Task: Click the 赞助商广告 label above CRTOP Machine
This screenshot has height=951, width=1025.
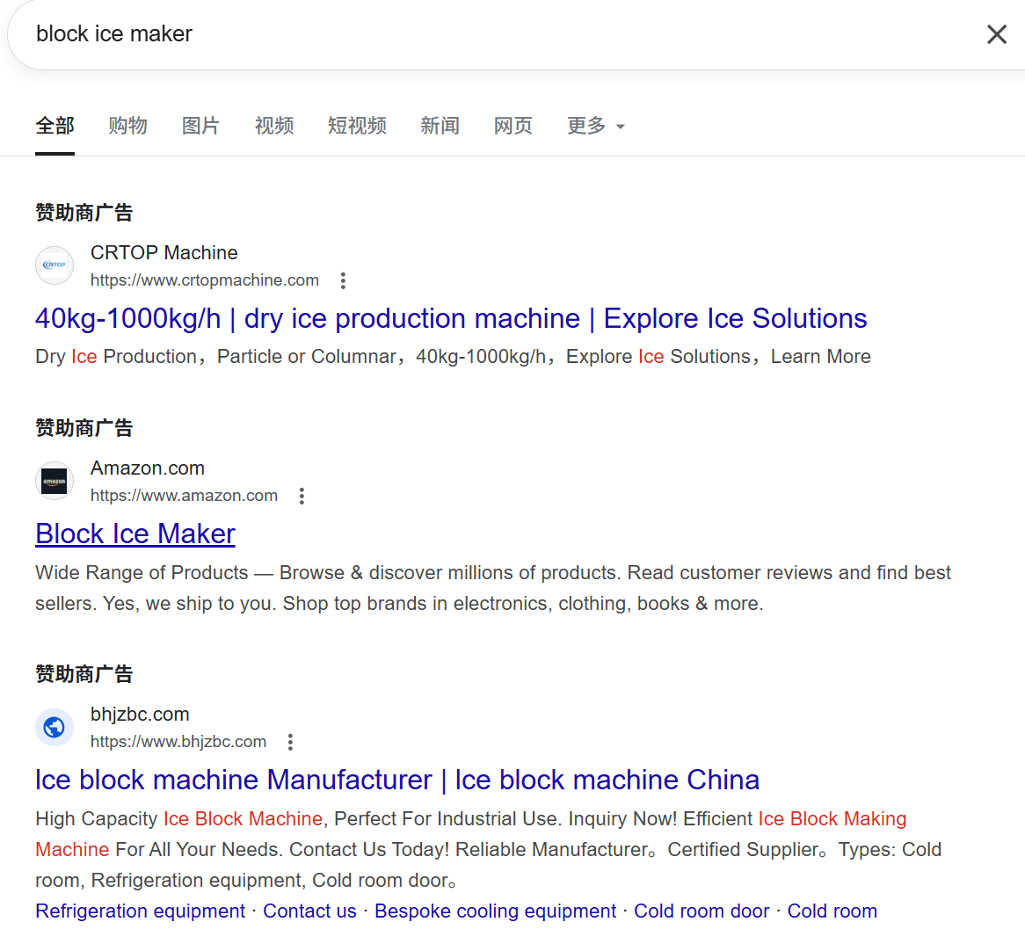Action: (x=84, y=213)
